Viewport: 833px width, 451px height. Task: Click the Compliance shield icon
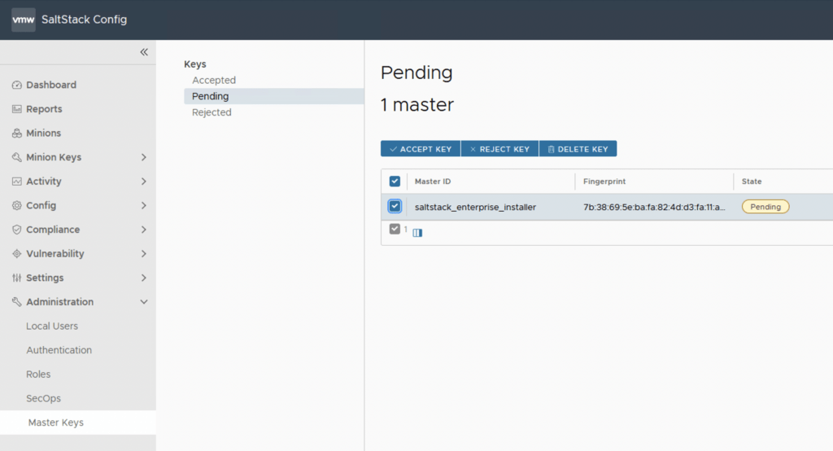click(x=17, y=230)
